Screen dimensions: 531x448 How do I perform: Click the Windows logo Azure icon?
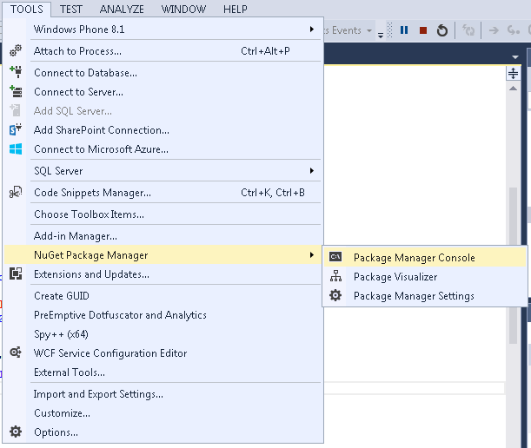coord(16,148)
